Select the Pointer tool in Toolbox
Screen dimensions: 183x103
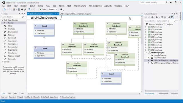(x=13, y=23)
